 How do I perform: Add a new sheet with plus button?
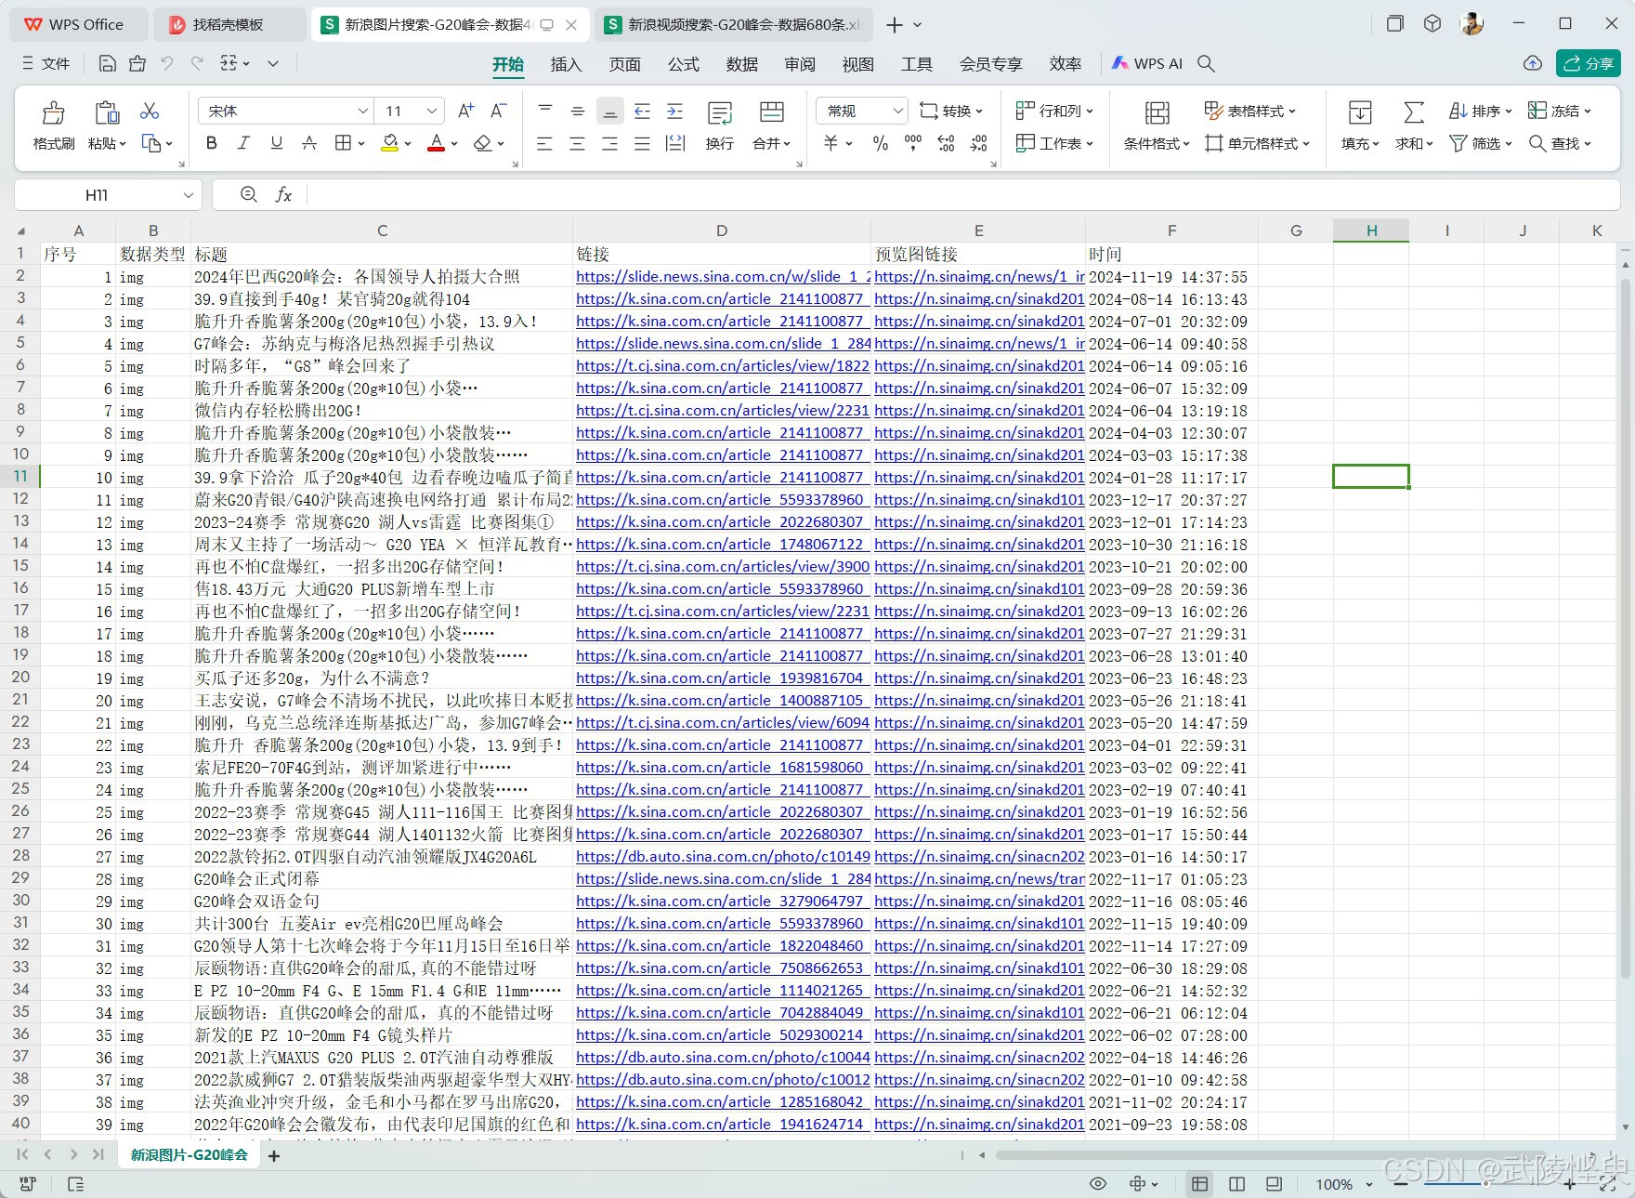273,1156
